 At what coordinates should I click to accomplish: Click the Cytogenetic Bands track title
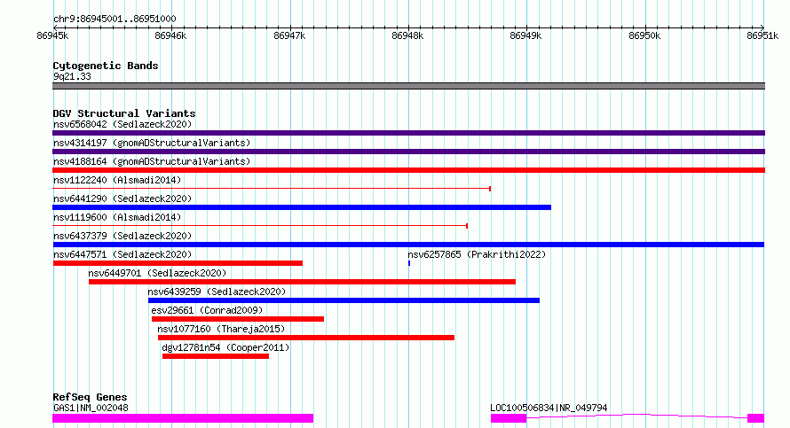106,66
